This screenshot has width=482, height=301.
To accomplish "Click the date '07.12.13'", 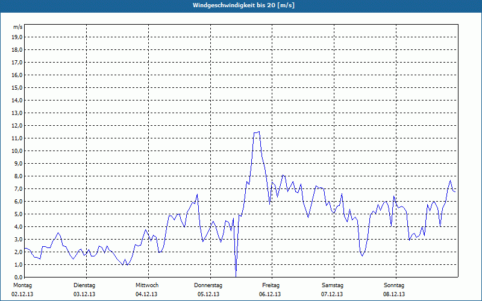I will point(332,294).
